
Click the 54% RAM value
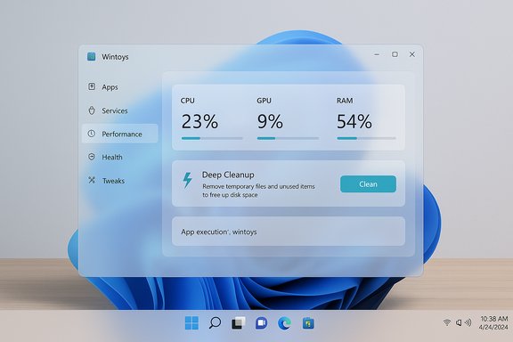[354, 121]
